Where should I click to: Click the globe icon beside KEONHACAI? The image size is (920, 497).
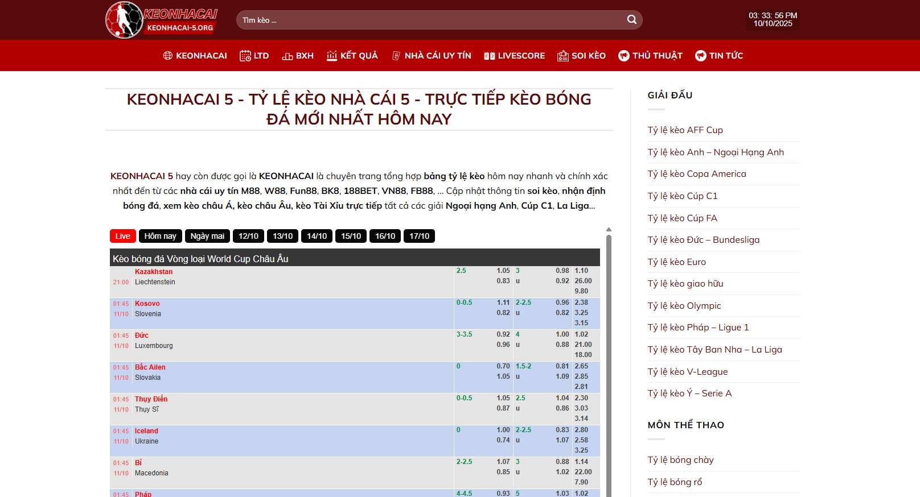tap(168, 56)
